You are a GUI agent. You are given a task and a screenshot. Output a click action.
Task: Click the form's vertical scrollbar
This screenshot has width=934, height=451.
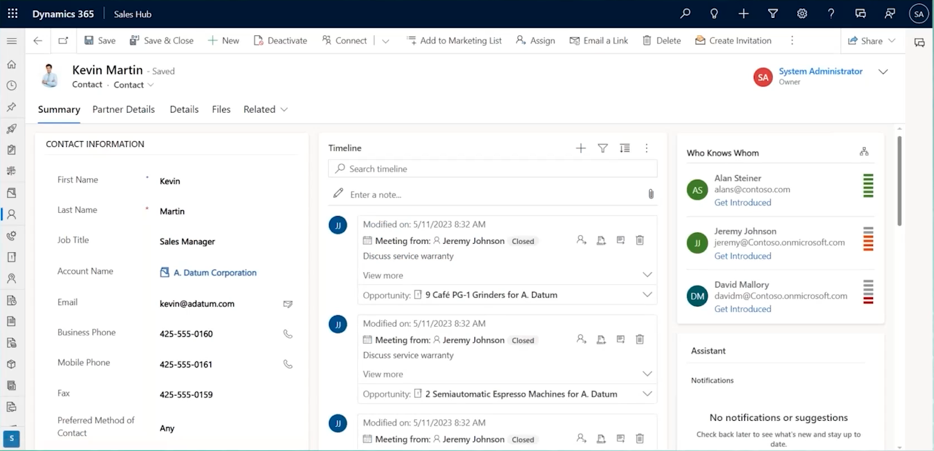click(899, 179)
